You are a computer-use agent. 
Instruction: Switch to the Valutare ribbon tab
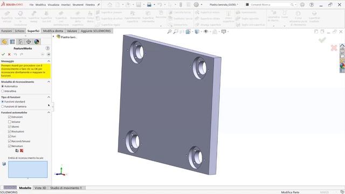[x=72, y=31]
